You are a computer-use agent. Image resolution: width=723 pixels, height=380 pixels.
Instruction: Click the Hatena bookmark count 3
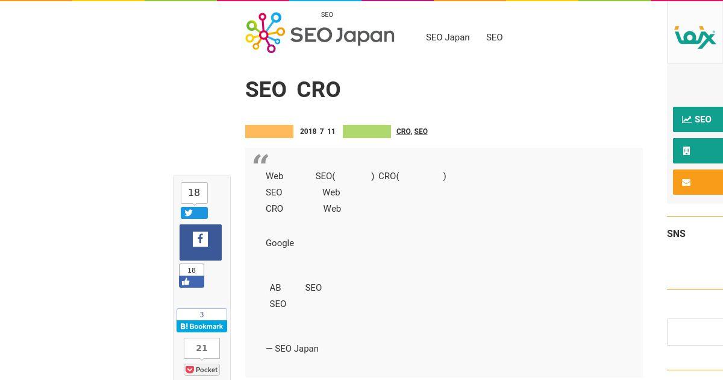pos(202,314)
